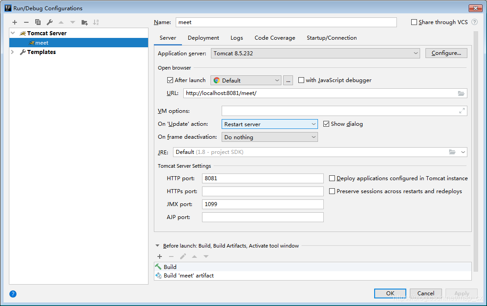487x306 pixels.
Task: Open the Default browser dropdown
Action: tap(246, 80)
